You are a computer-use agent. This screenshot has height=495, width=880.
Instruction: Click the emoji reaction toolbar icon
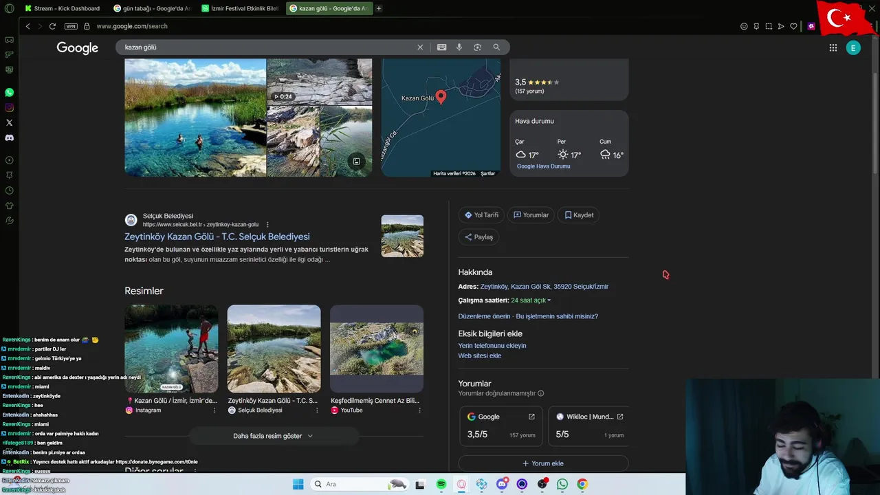coord(744,26)
